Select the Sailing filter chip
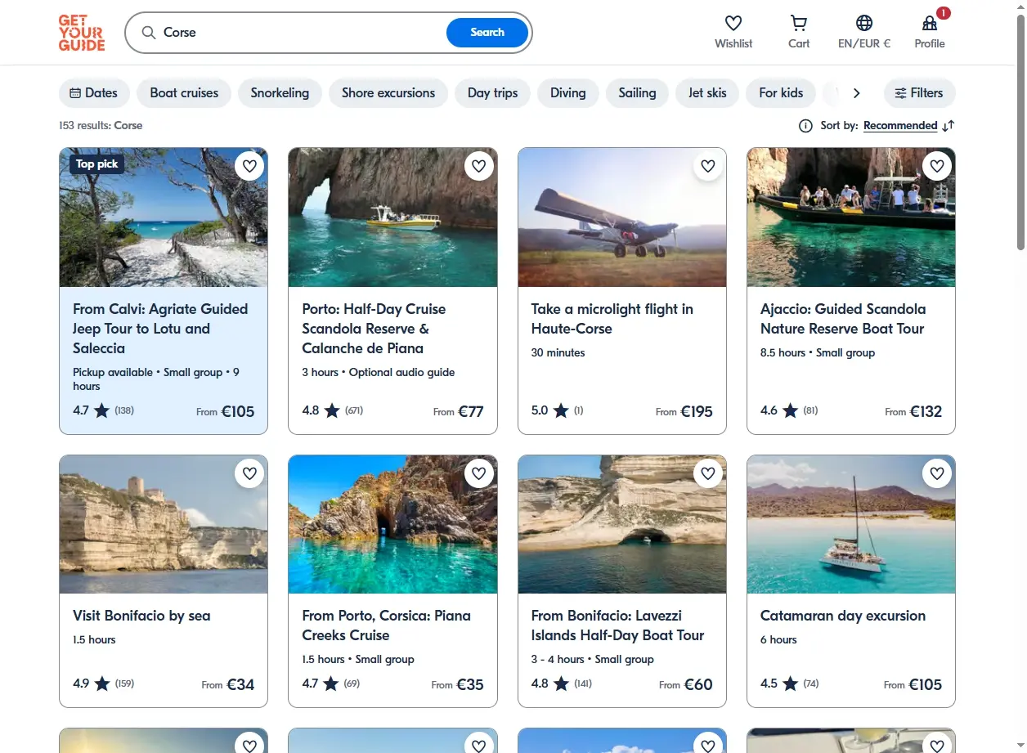The height and width of the screenshot is (753, 1027). (x=637, y=93)
